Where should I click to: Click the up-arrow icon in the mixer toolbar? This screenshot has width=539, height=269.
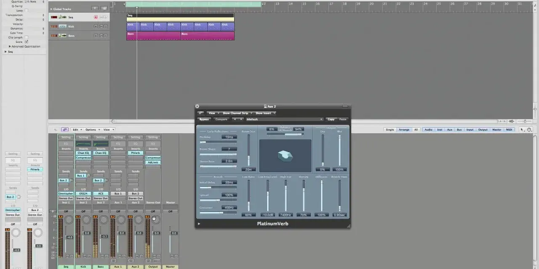[x=55, y=129]
